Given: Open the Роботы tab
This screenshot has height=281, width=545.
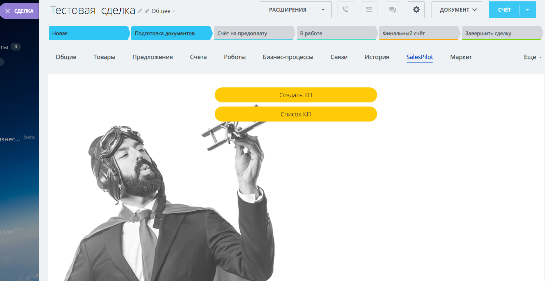Looking at the screenshot, I should tap(235, 57).
